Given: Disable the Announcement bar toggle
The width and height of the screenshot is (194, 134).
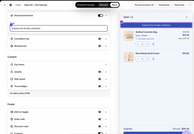Looking at the screenshot, I should [101, 15].
